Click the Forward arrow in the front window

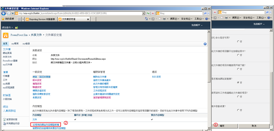(9, 13)
